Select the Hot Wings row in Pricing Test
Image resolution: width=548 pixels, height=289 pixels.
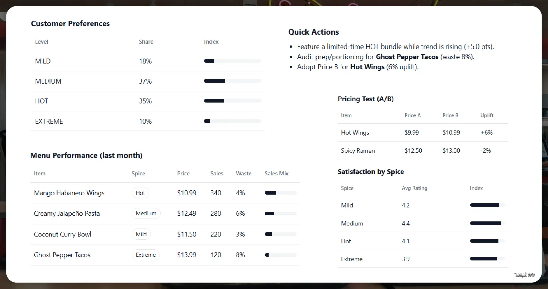(x=423, y=133)
